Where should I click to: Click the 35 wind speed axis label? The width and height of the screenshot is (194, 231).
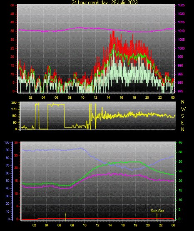tap(12, 31)
